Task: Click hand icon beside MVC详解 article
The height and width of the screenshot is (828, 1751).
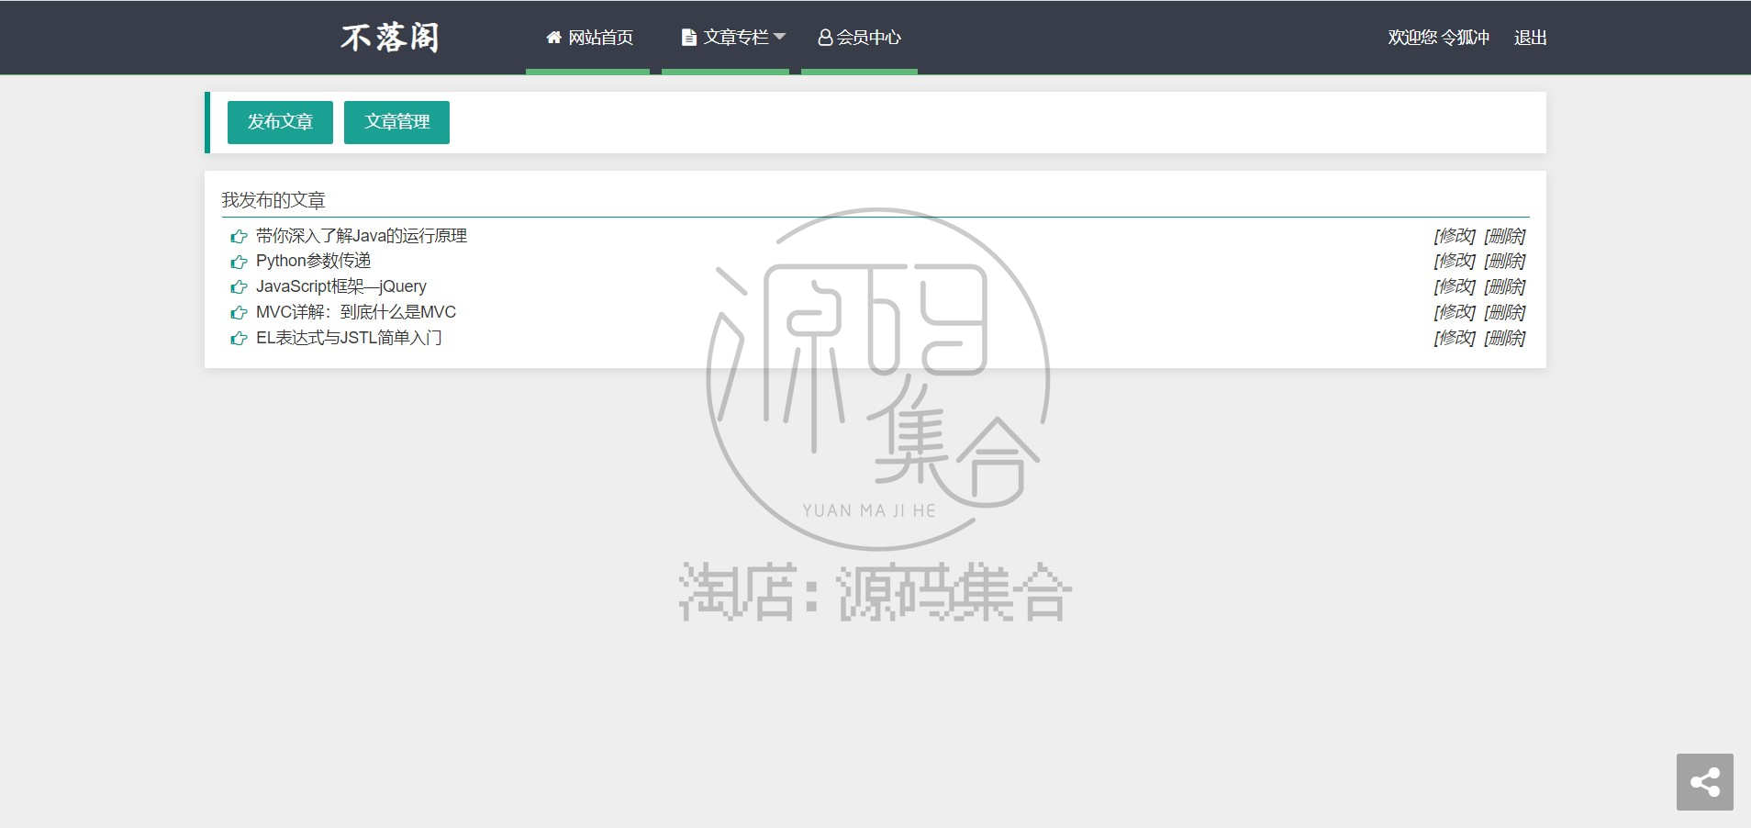Action: (x=239, y=313)
